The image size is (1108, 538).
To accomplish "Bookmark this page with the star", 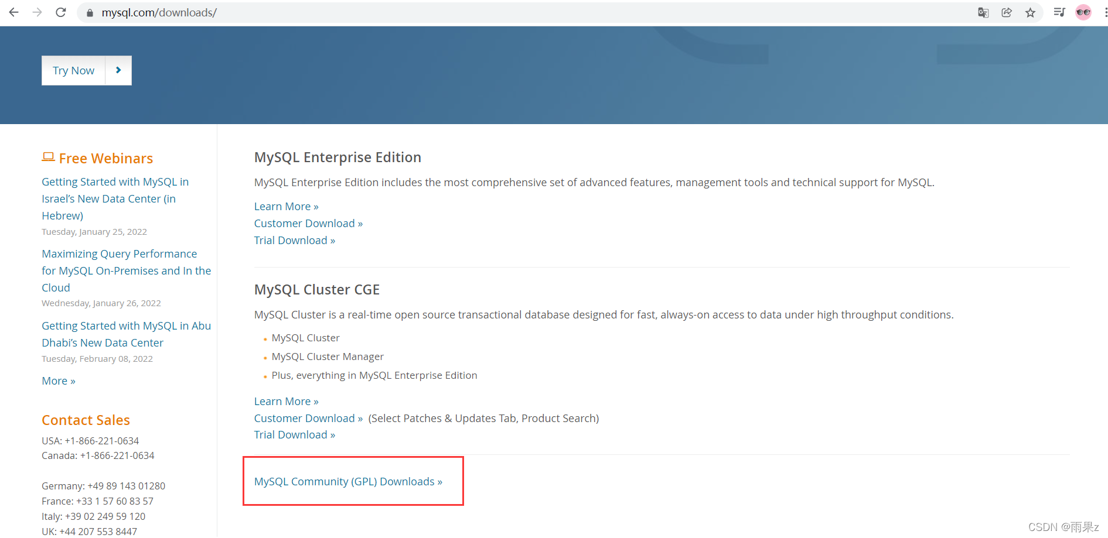I will 1030,12.
